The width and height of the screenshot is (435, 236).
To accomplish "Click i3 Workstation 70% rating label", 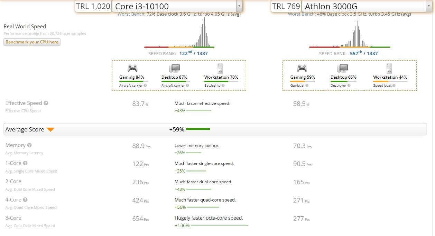I will (x=221, y=77).
